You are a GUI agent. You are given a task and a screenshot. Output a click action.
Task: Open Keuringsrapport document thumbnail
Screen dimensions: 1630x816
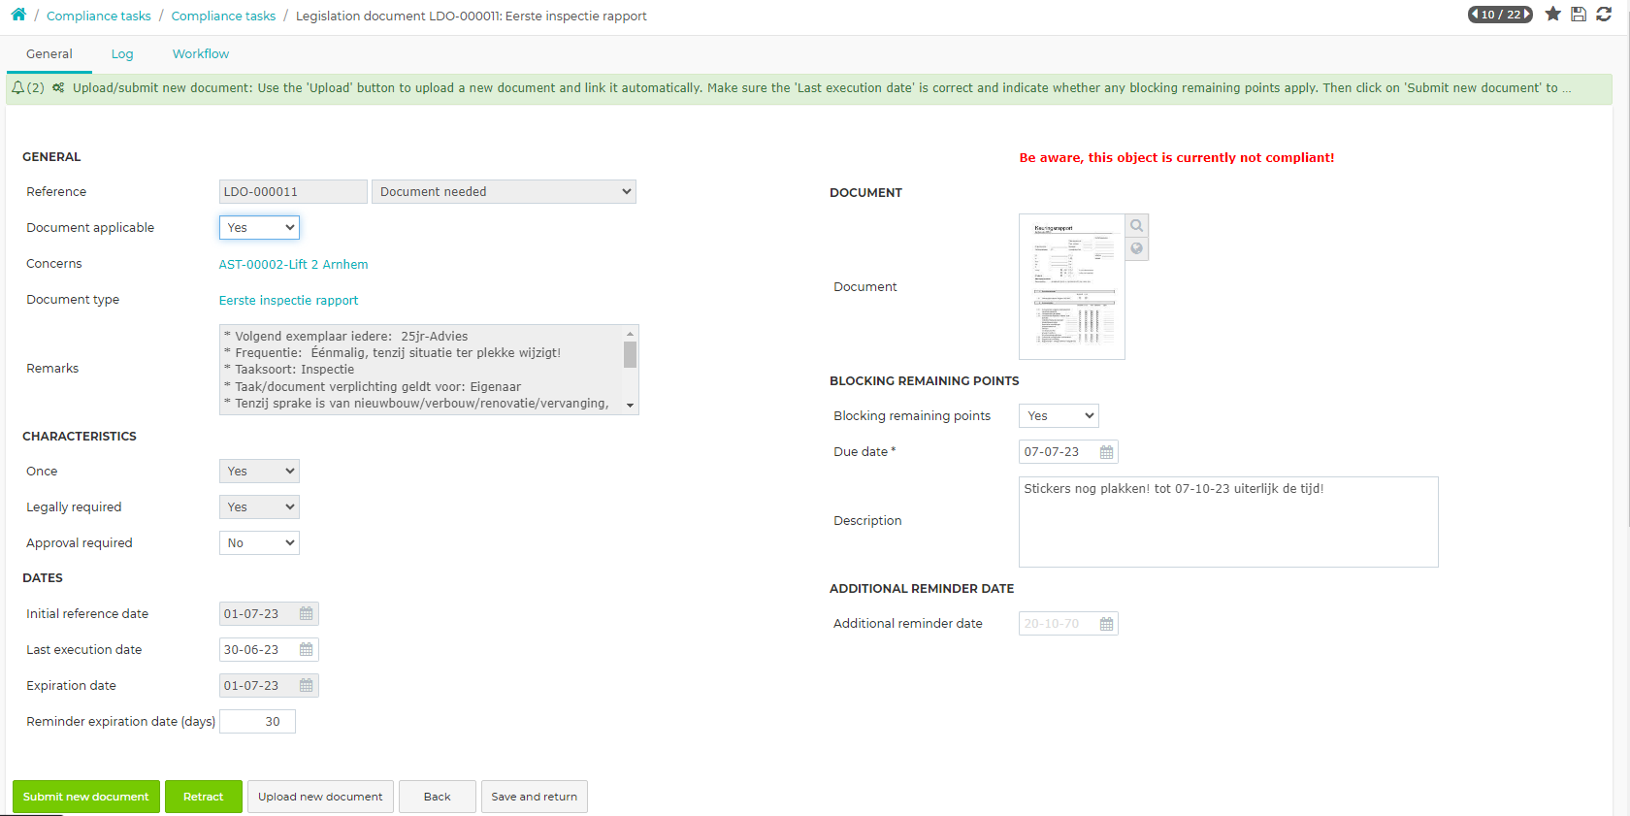pyautogui.click(x=1072, y=287)
